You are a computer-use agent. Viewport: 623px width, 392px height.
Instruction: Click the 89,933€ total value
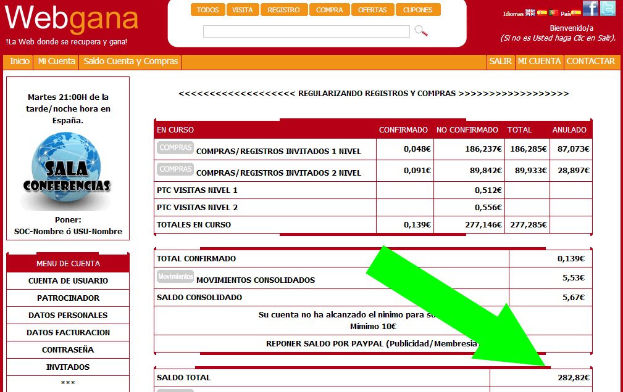pyautogui.click(x=531, y=171)
